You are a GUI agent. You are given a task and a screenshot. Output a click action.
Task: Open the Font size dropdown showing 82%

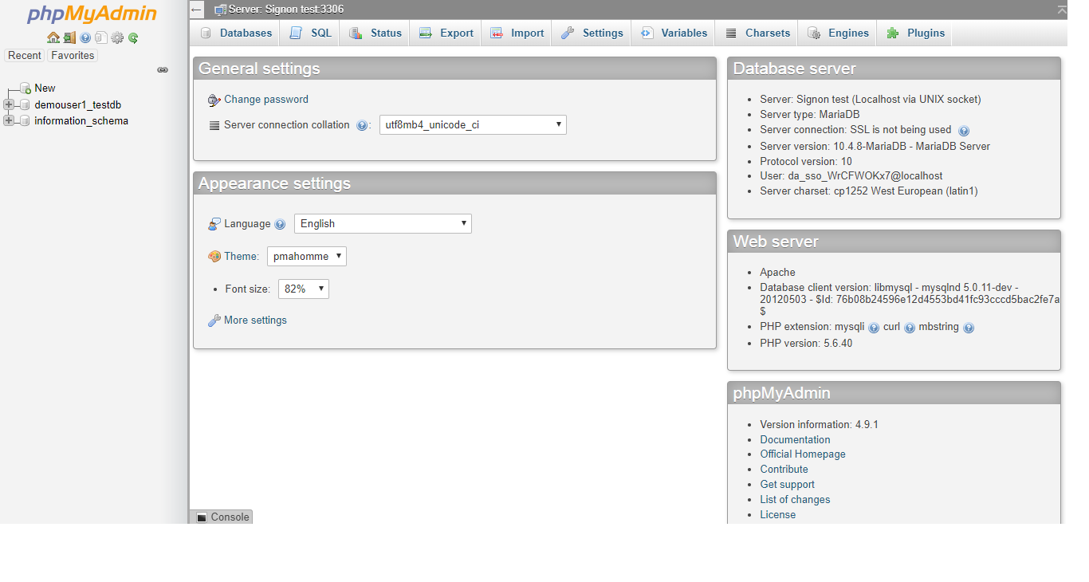(304, 289)
